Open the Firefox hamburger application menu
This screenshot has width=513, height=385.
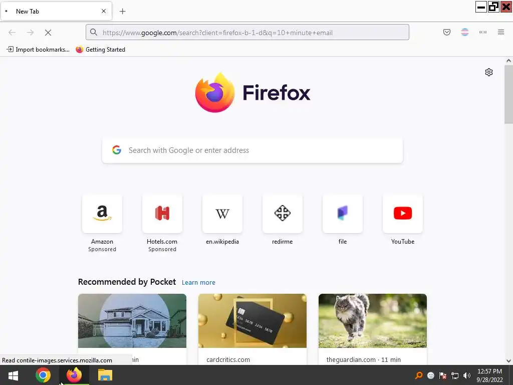(501, 32)
